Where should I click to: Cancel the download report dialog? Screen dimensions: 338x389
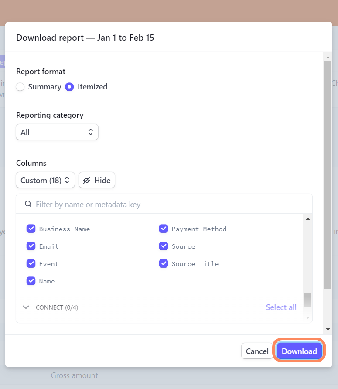(x=257, y=351)
